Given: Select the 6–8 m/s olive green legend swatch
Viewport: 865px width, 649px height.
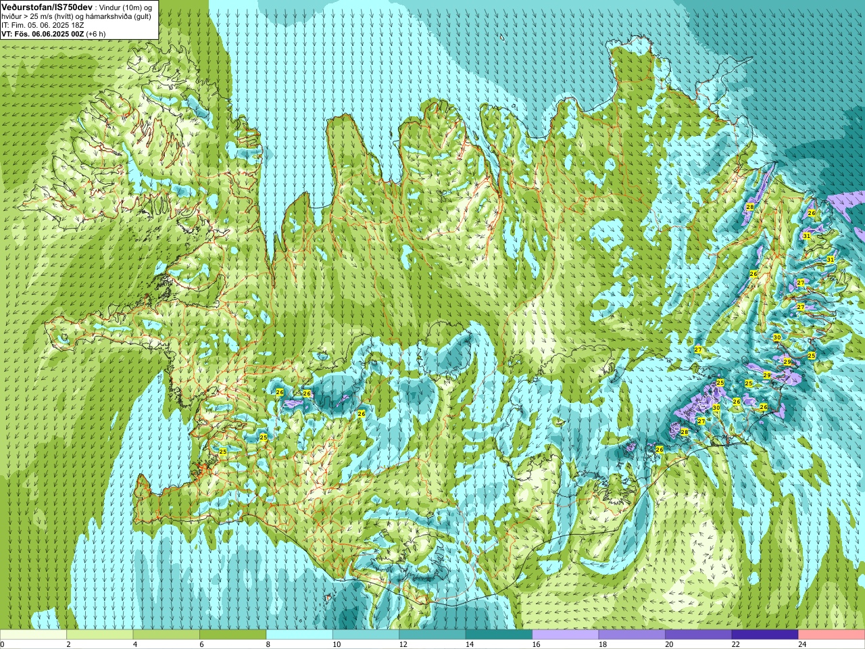Looking at the screenshot, I should [x=232, y=635].
